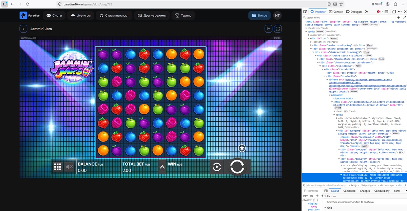The height and width of the screenshot is (211, 407).
Task: Switch to the Debugger tab
Action: pos(354,12)
